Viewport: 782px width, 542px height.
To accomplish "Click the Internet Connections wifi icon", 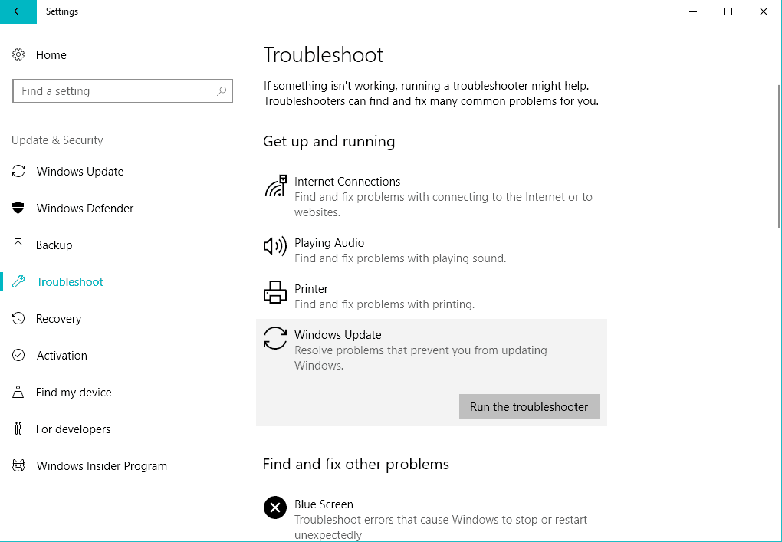I will click(x=275, y=186).
